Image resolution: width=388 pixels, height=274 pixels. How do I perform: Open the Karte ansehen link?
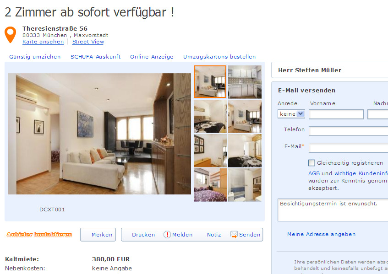pos(43,42)
